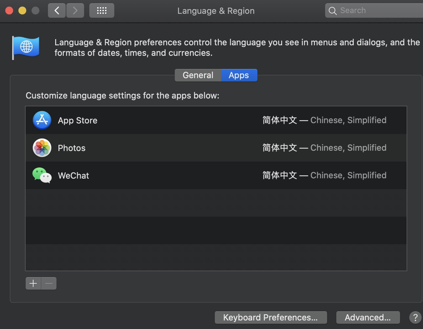Click the minus button to remove app
The height and width of the screenshot is (329, 423).
(x=49, y=283)
